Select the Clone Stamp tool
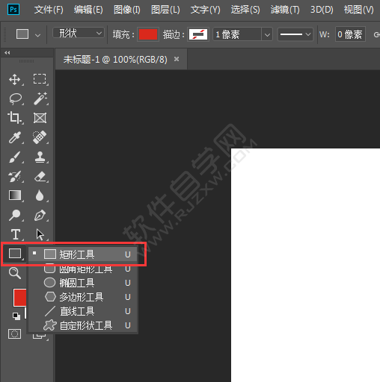Viewport: 380px width, 382px height. pyautogui.click(x=40, y=157)
